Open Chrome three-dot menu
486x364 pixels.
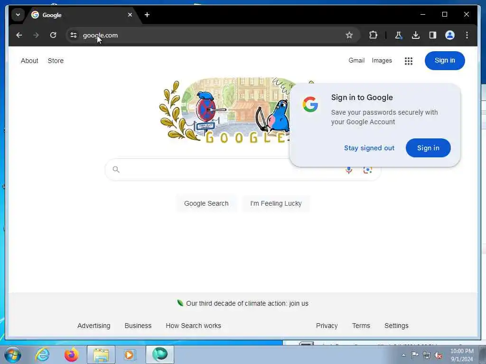(467, 35)
